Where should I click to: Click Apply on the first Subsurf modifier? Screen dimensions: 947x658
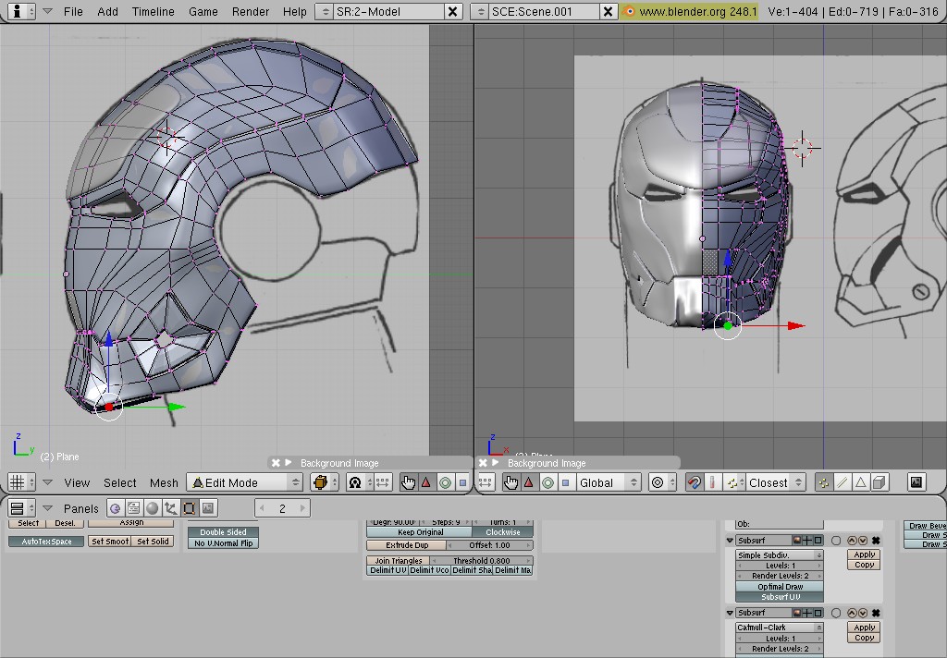864,554
